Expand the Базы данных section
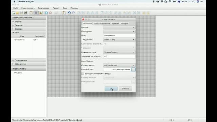The image size is (217, 122). click(x=13, y=64)
